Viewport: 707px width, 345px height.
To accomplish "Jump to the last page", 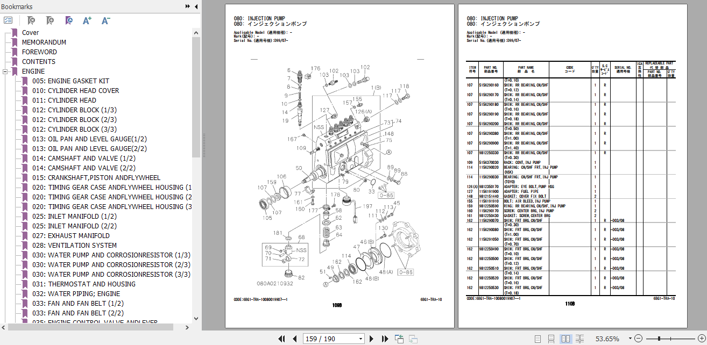I will coord(385,339).
